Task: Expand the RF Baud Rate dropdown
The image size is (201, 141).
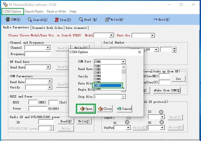Action: [x=48, y=67]
